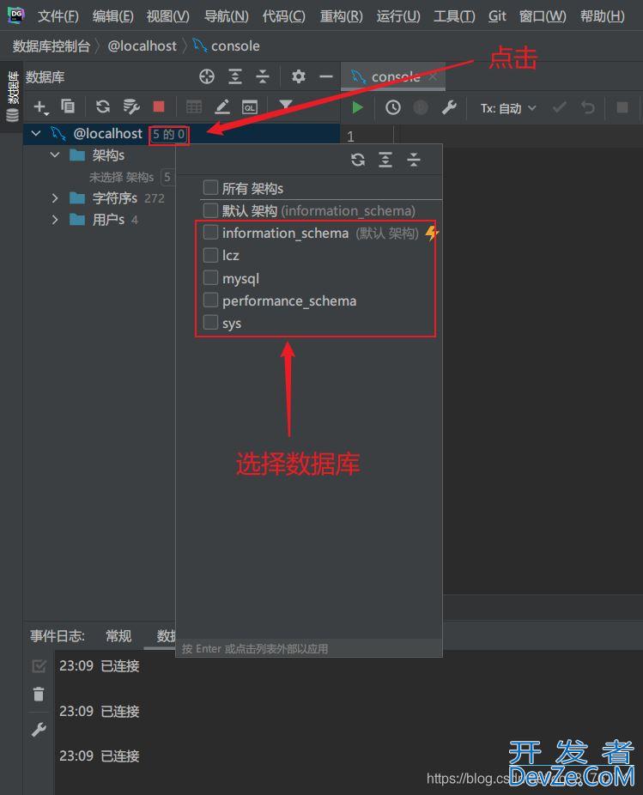
Task: Open the 代码(C) menu
Action: (x=283, y=16)
